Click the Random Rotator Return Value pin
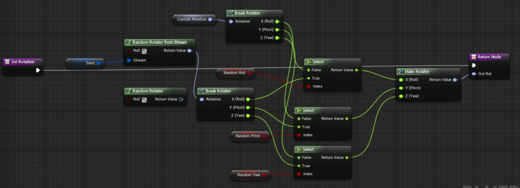The width and height of the screenshot is (520, 188). click(181, 99)
